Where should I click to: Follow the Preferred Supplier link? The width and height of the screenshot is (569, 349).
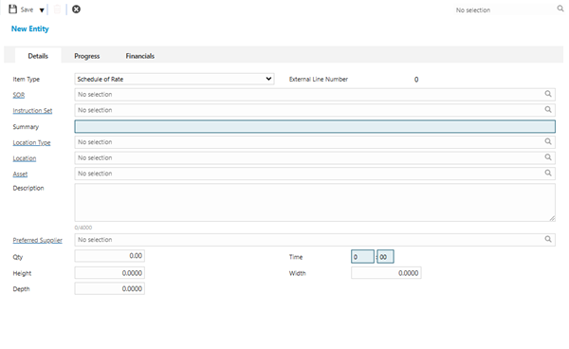[x=37, y=240]
